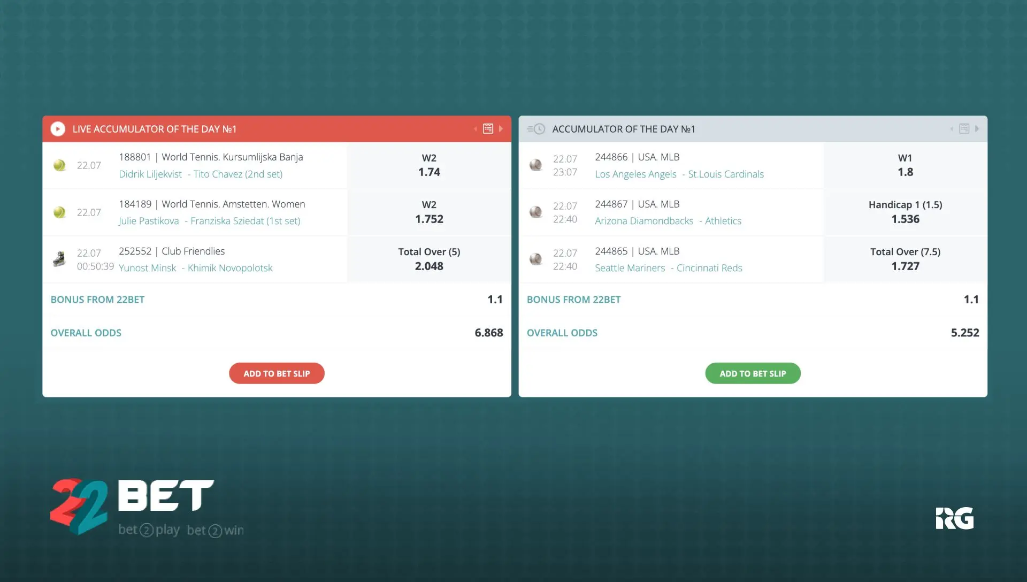Click the clock icon in Accumulator of the Day header

[x=536, y=129]
